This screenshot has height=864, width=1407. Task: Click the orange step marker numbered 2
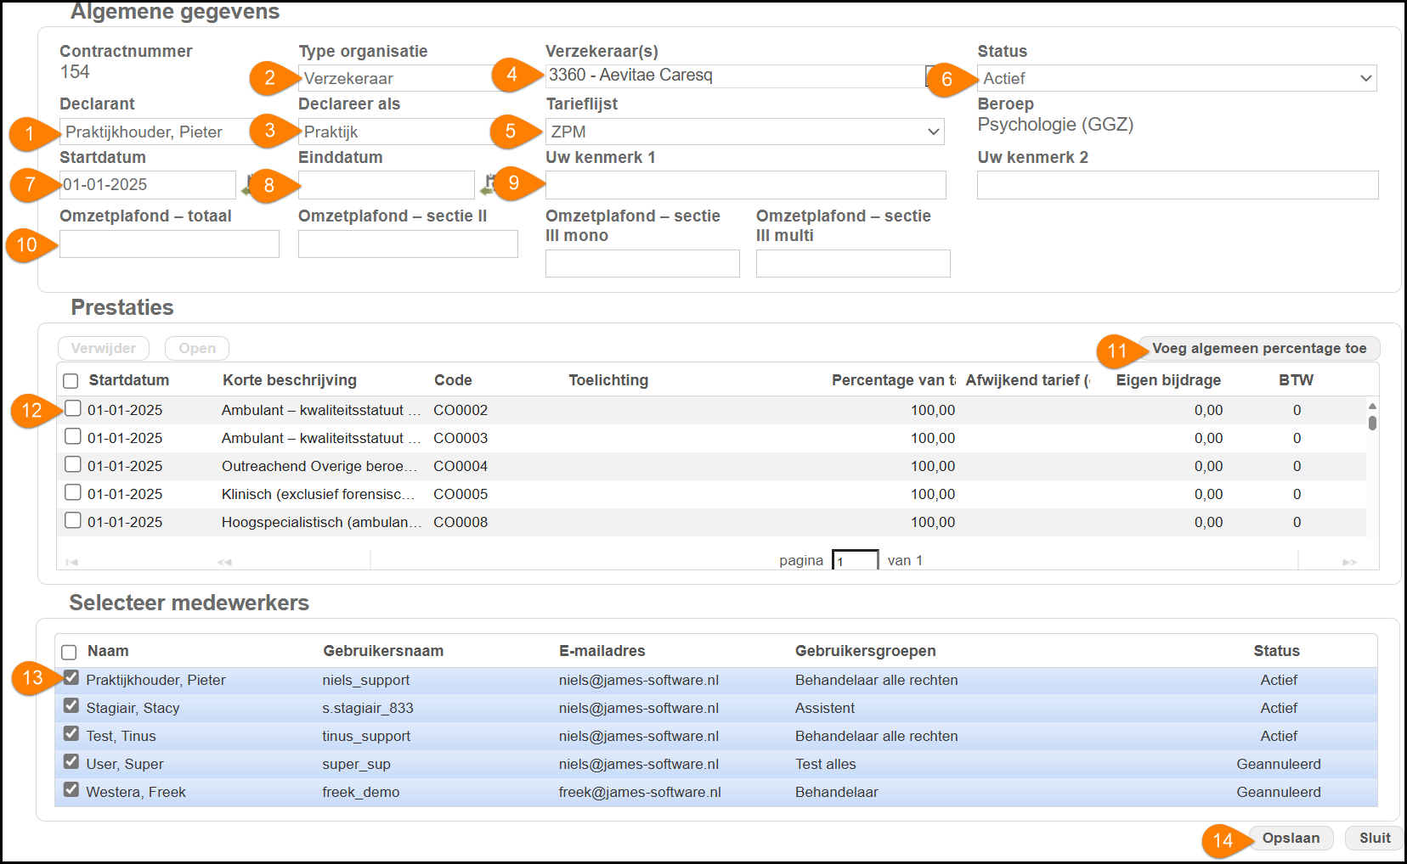pyautogui.click(x=269, y=78)
